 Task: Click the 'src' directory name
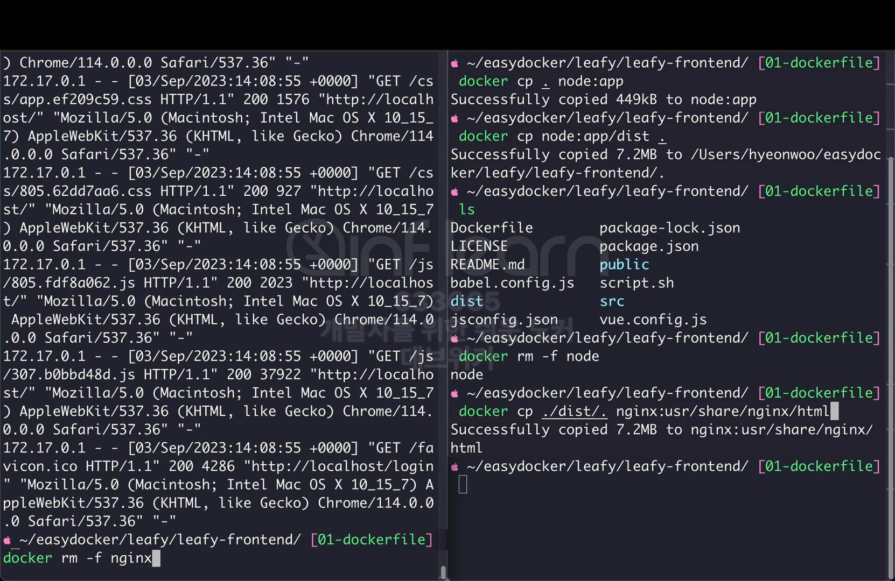(612, 301)
